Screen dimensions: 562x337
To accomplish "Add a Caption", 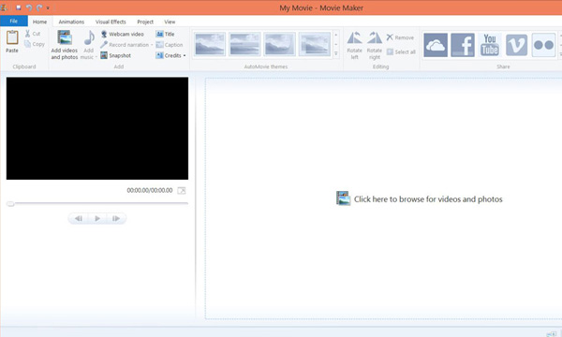I will 170,45.
